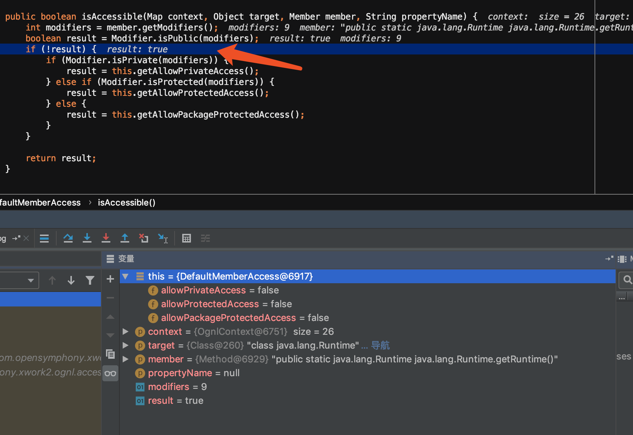Click the Step Over debugger icon
The width and height of the screenshot is (633, 435).
click(x=68, y=238)
